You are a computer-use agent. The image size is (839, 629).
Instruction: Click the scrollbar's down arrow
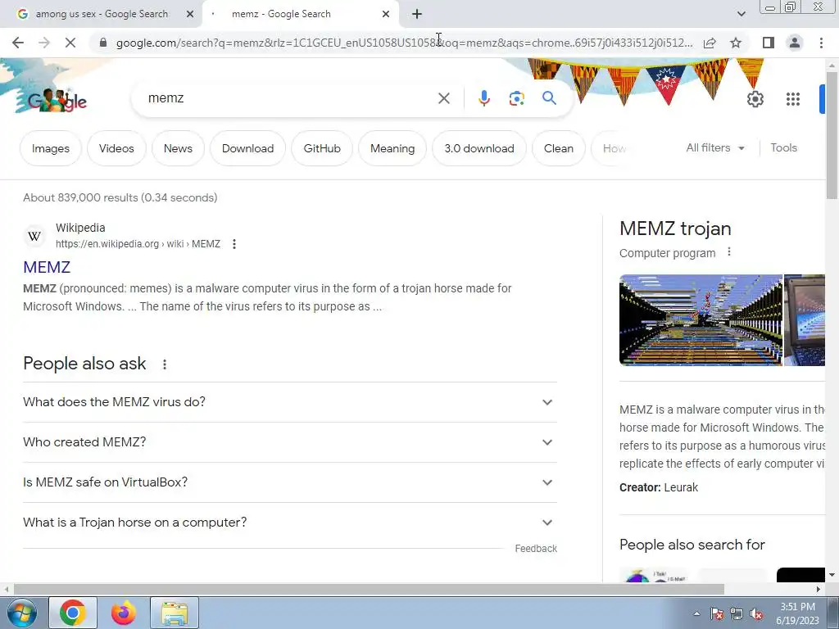coord(832,575)
